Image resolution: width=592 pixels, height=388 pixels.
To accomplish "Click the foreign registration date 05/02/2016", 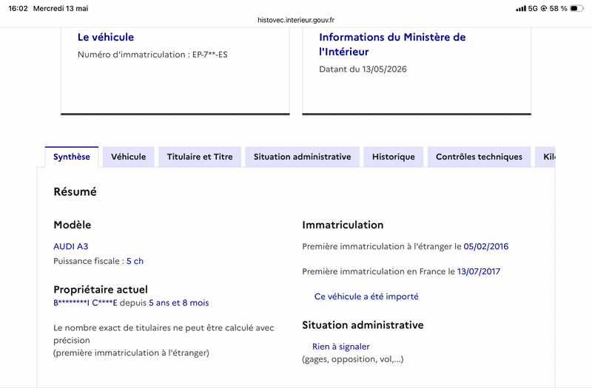I will click(x=486, y=247).
